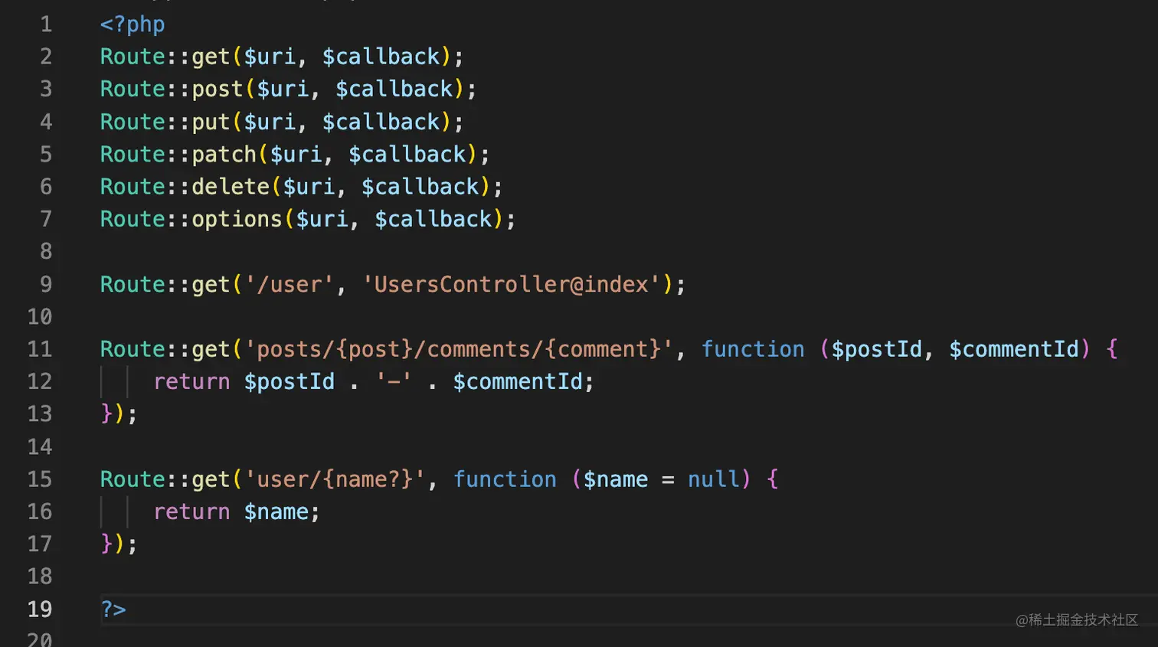
Task: Click the 'options' method name on line 7
Action: [x=237, y=220]
